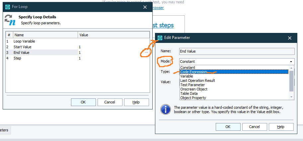Click the Mode list scrollbar thumb
This screenshot has width=303, height=141.
pyautogui.click(x=291, y=81)
